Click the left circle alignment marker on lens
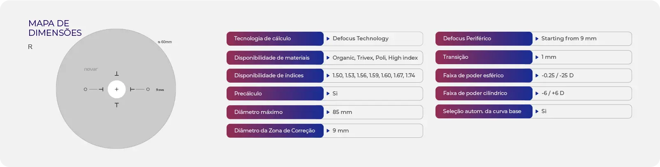The height and width of the screenshot is (167, 660). tap(86, 89)
